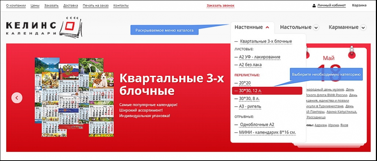This screenshot has width=377, height=161.
Task: Click the Самые популярные календари text
Action: (x=148, y=105)
